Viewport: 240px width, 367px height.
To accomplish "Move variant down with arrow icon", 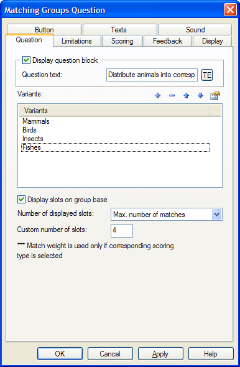I will coord(200,96).
